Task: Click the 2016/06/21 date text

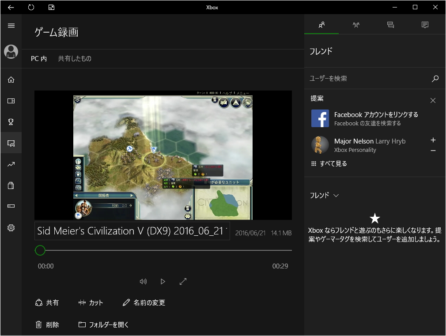Action: point(250,233)
